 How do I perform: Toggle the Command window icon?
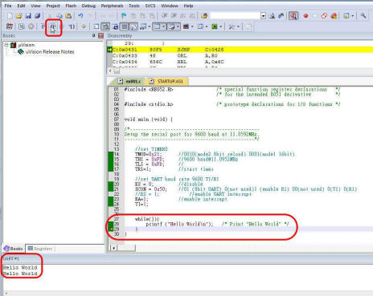coord(96,26)
